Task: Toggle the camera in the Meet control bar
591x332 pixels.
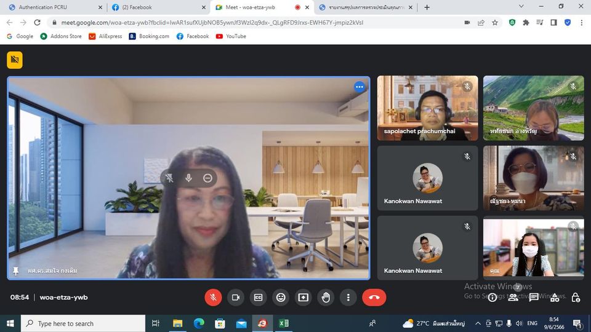Action: pos(235,298)
